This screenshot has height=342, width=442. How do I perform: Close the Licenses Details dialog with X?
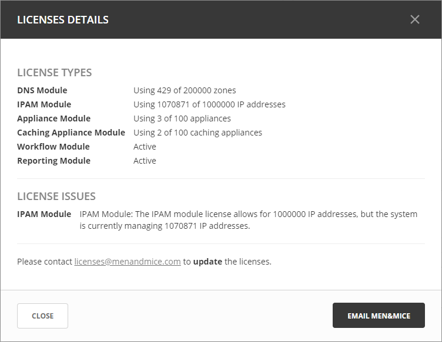click(x=415, y=19)
